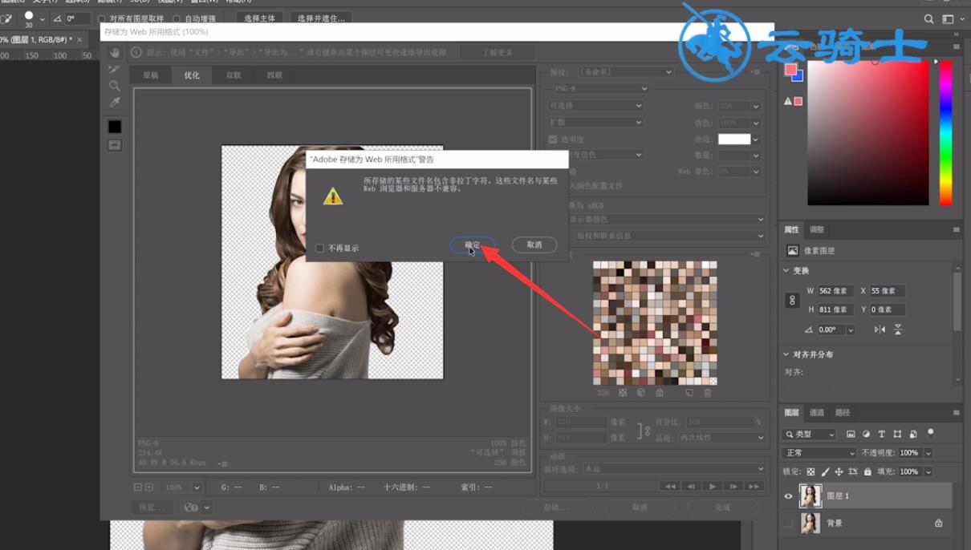Open the rotation angle dropdown

pyautogui.click(x=851, y=330)
